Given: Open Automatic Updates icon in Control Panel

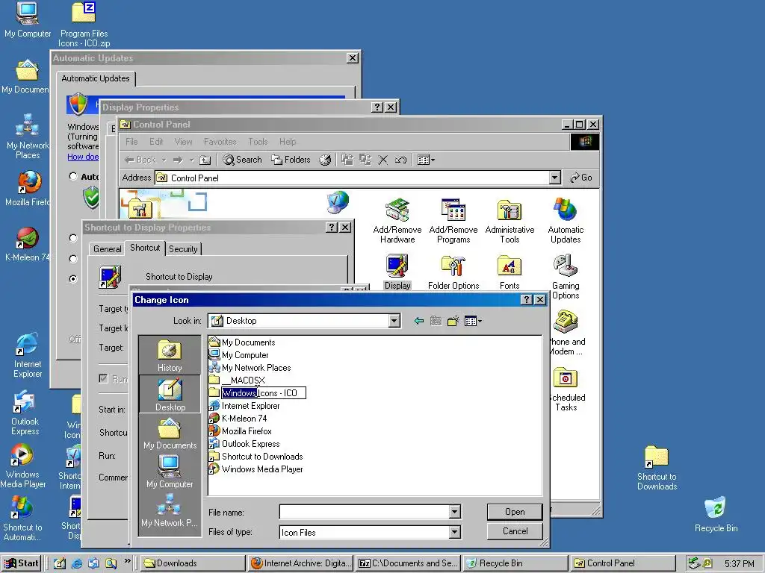Looking at the screenshot, I should pos(566,221).
